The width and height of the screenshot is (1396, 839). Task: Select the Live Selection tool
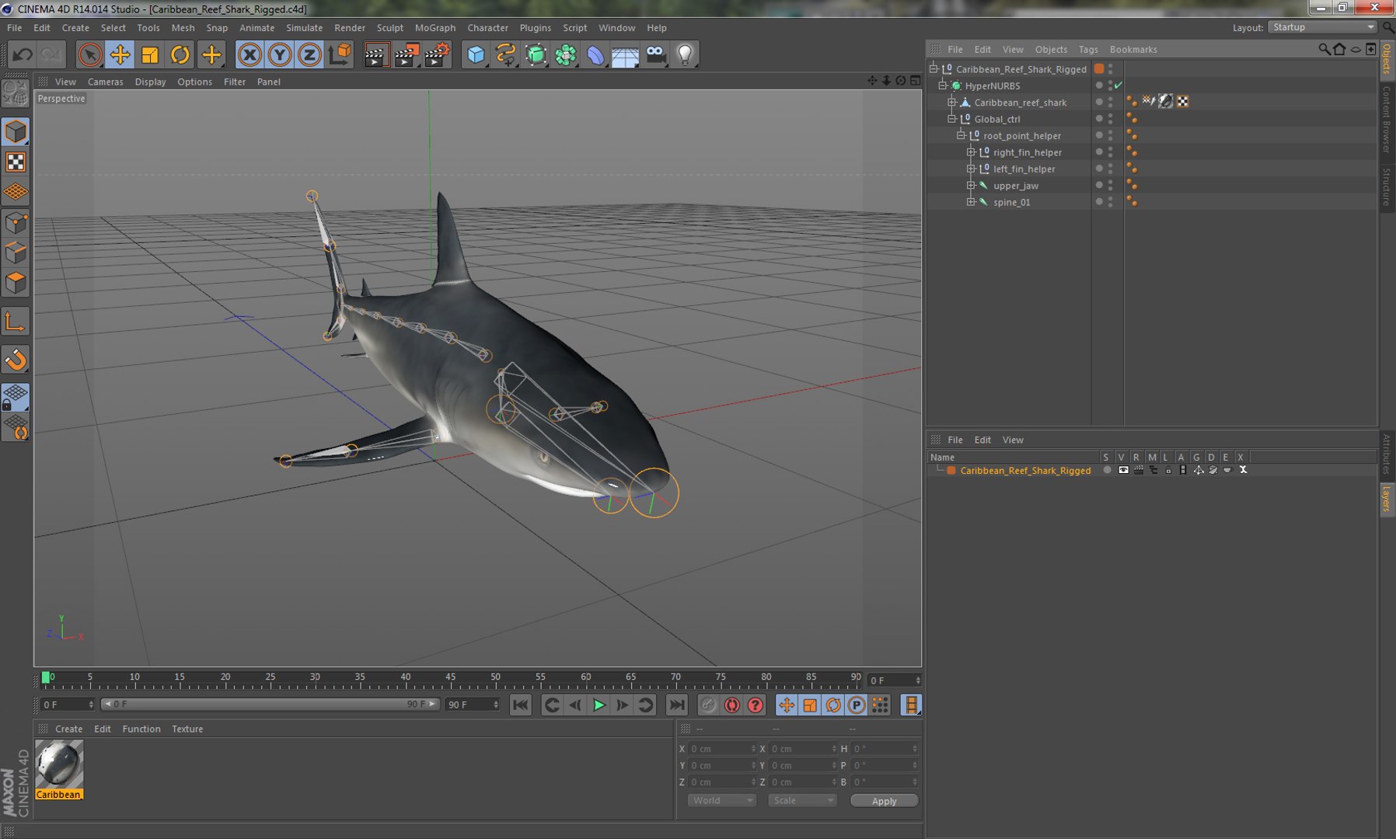pos(90,54)
